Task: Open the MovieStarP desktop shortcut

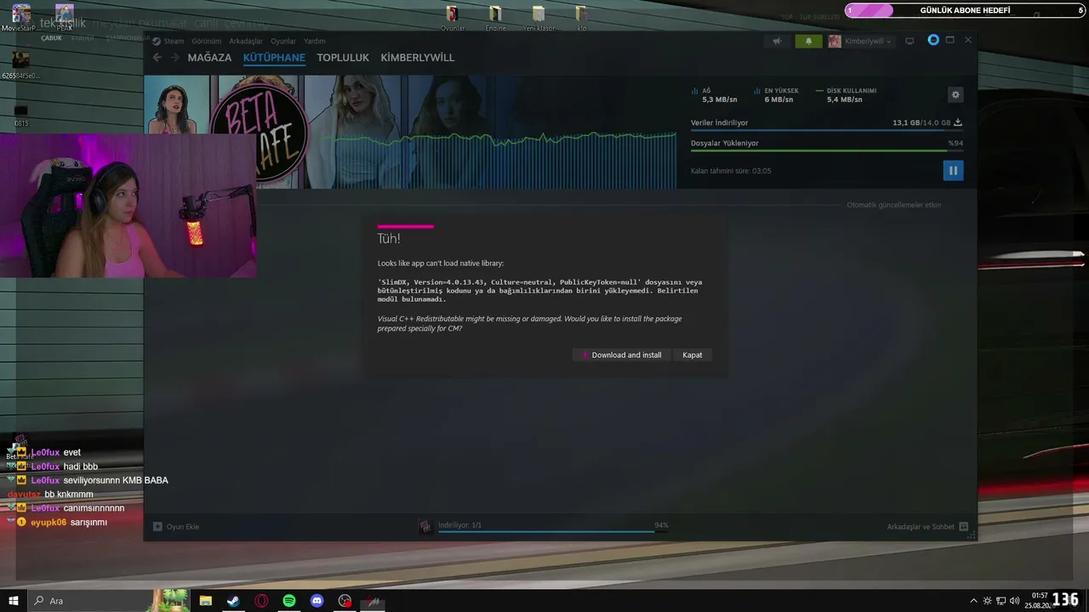Action: tap(21, 18)
